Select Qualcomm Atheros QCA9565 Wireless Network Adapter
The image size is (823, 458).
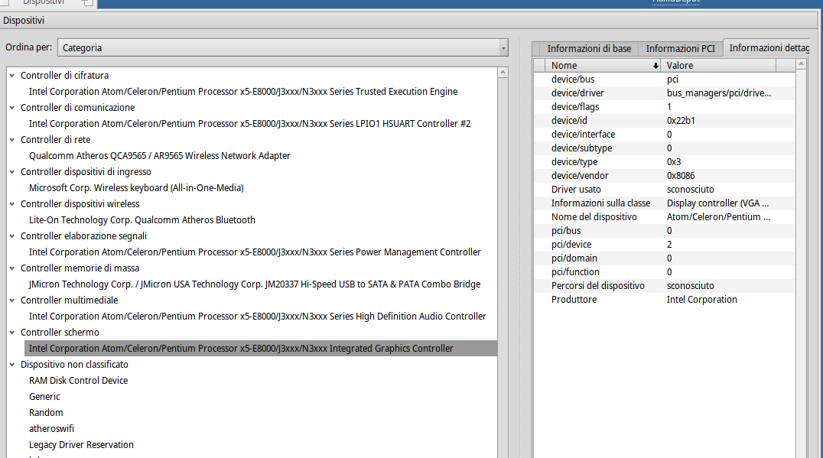pos(160,156)
